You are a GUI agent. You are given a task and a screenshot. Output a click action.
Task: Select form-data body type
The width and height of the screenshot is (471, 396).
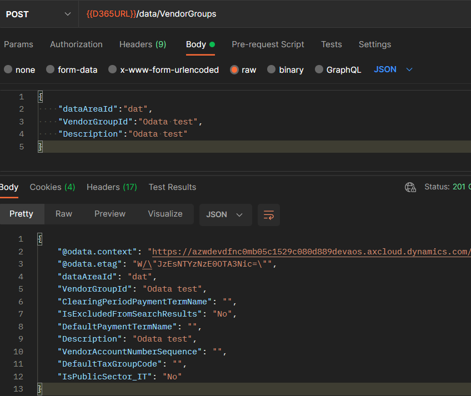tap(72, 70)
